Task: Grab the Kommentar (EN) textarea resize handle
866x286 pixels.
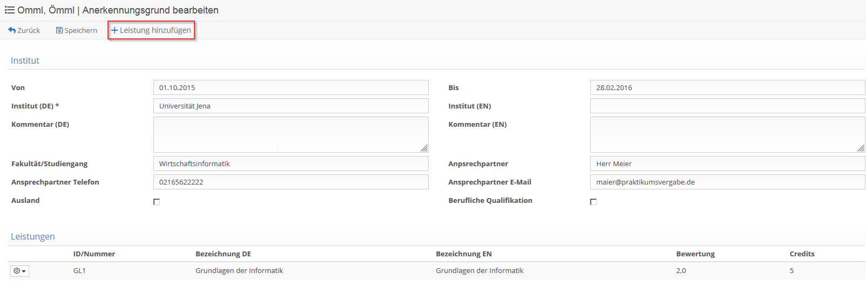Action: point(861,148)
